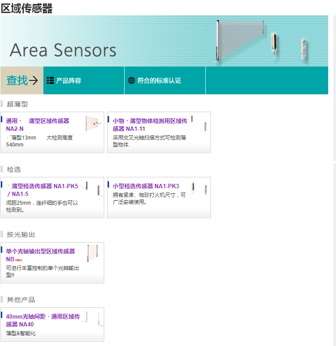Screen dimensions: 336x346
Task: Click the NA2-N sensor product thumbnail
Action: [93, 123]
